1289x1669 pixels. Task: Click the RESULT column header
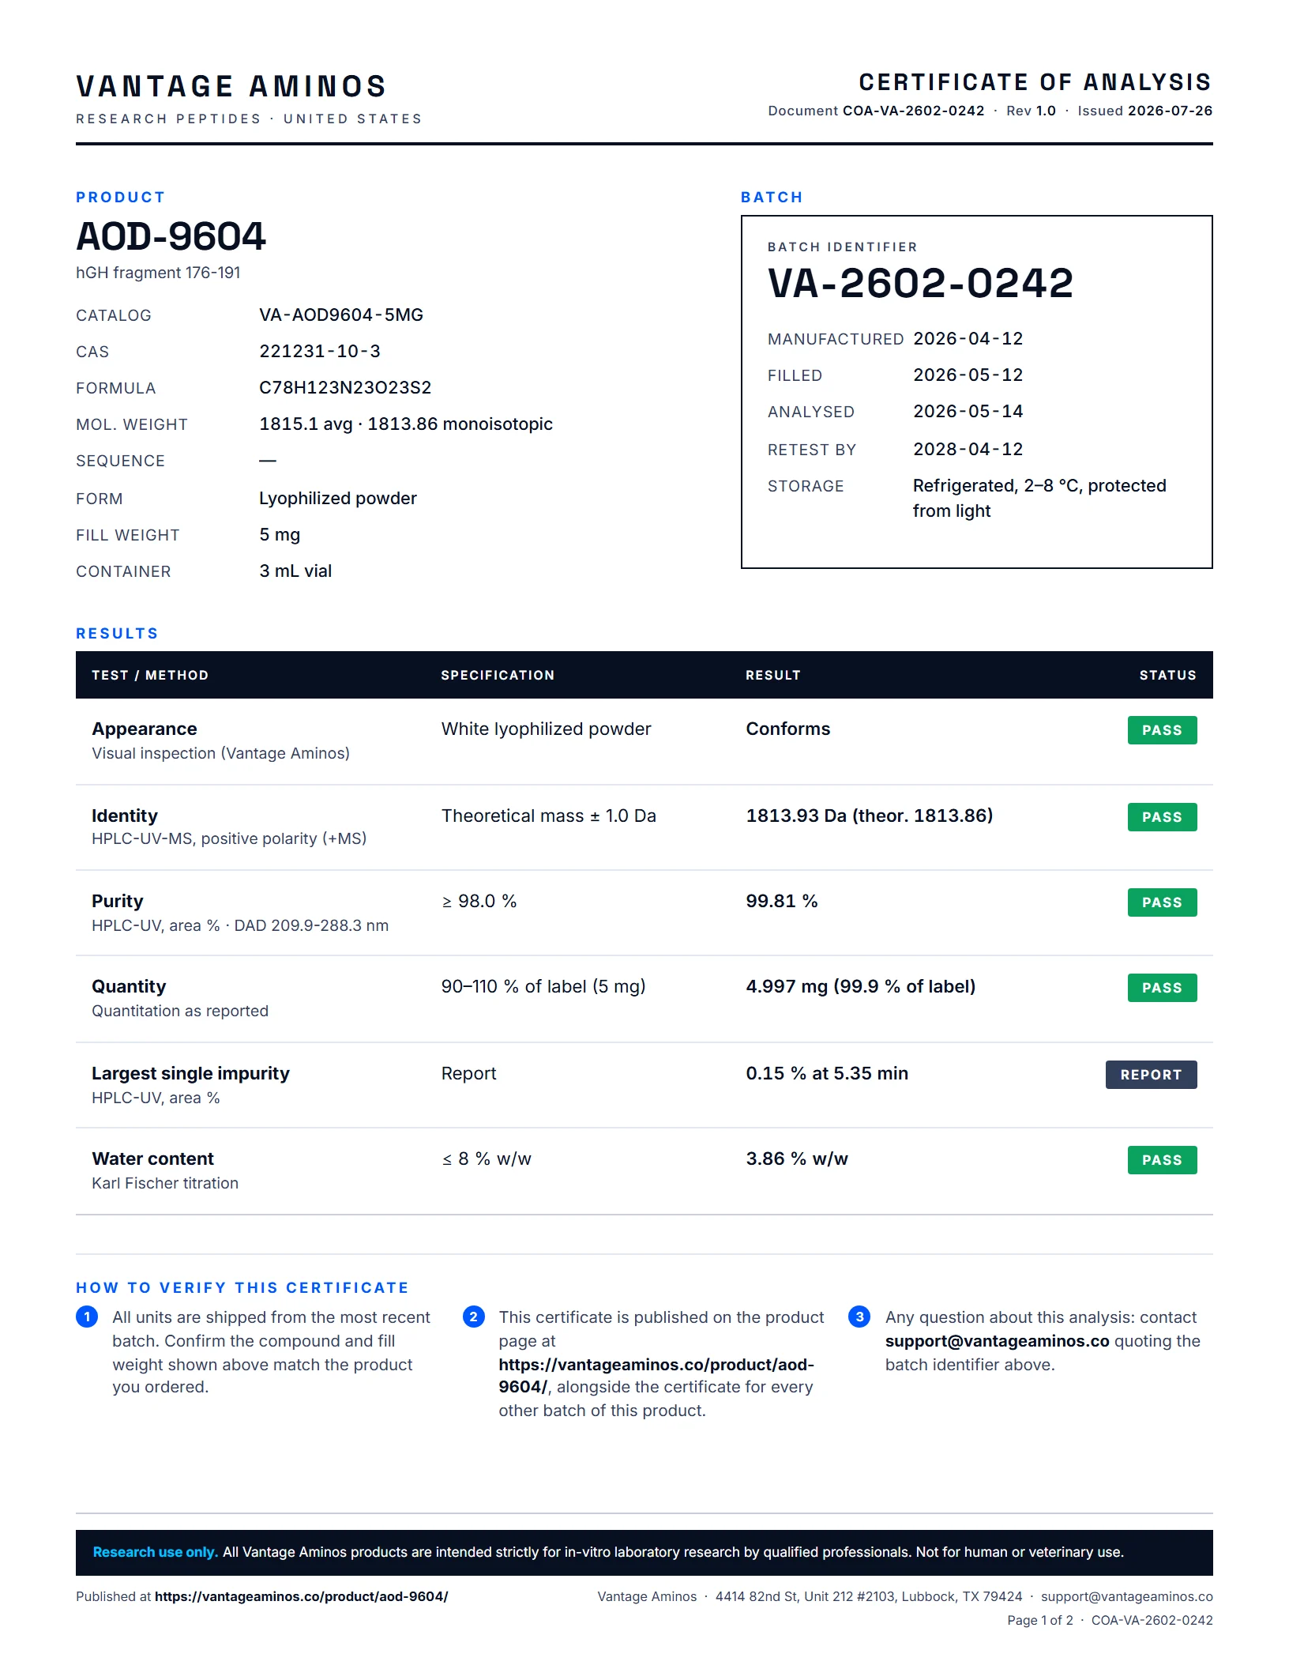point(773,675)
